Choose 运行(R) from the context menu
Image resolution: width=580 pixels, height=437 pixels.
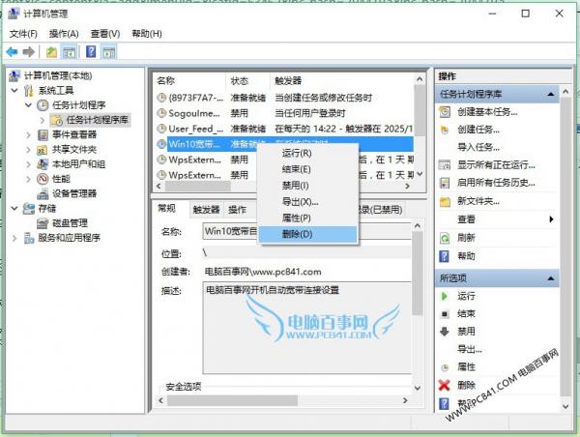pyautogui.click(x=307, y=153)
